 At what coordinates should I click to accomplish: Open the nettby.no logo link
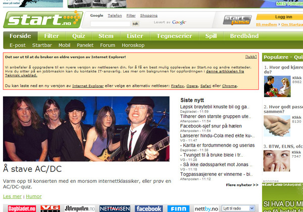point(207,208)
